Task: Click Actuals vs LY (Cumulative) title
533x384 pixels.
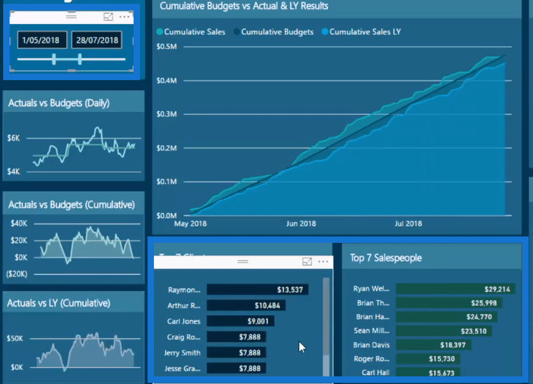Action: [x=59, y=303]
